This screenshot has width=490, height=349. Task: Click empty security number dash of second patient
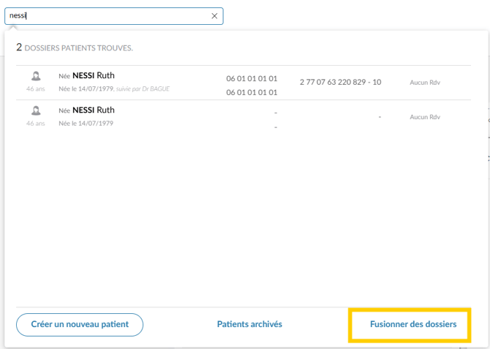click(x=380, y=117)
